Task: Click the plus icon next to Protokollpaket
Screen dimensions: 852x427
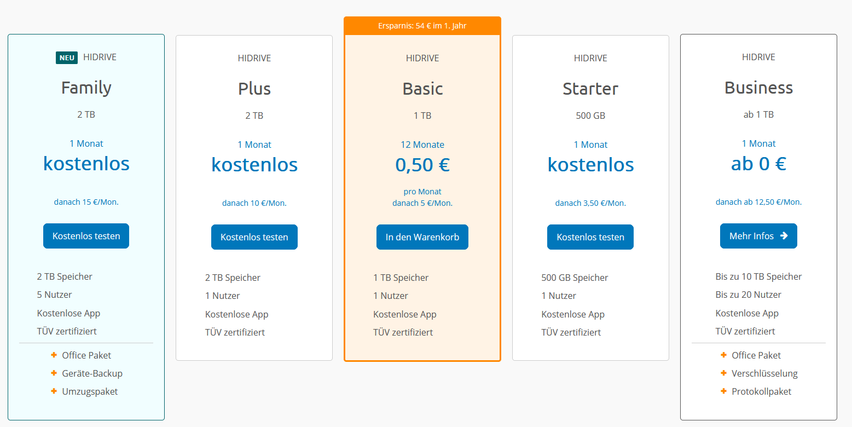Action: point(723,391)
